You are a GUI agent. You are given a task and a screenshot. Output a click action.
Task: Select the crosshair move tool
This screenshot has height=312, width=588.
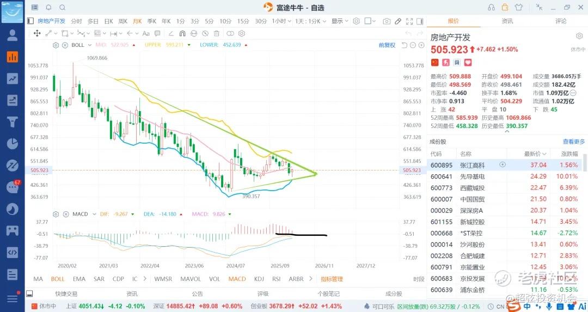point(37,33)
